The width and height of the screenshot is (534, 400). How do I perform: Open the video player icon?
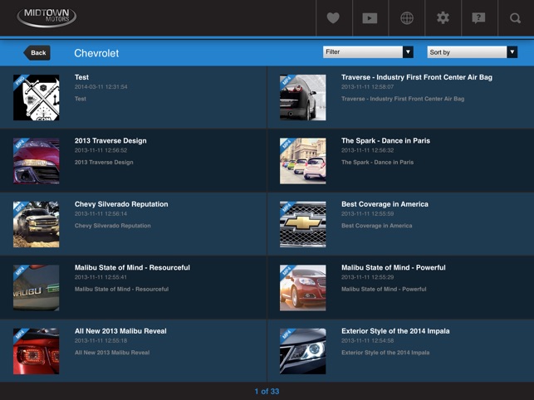tap(370, 18)
